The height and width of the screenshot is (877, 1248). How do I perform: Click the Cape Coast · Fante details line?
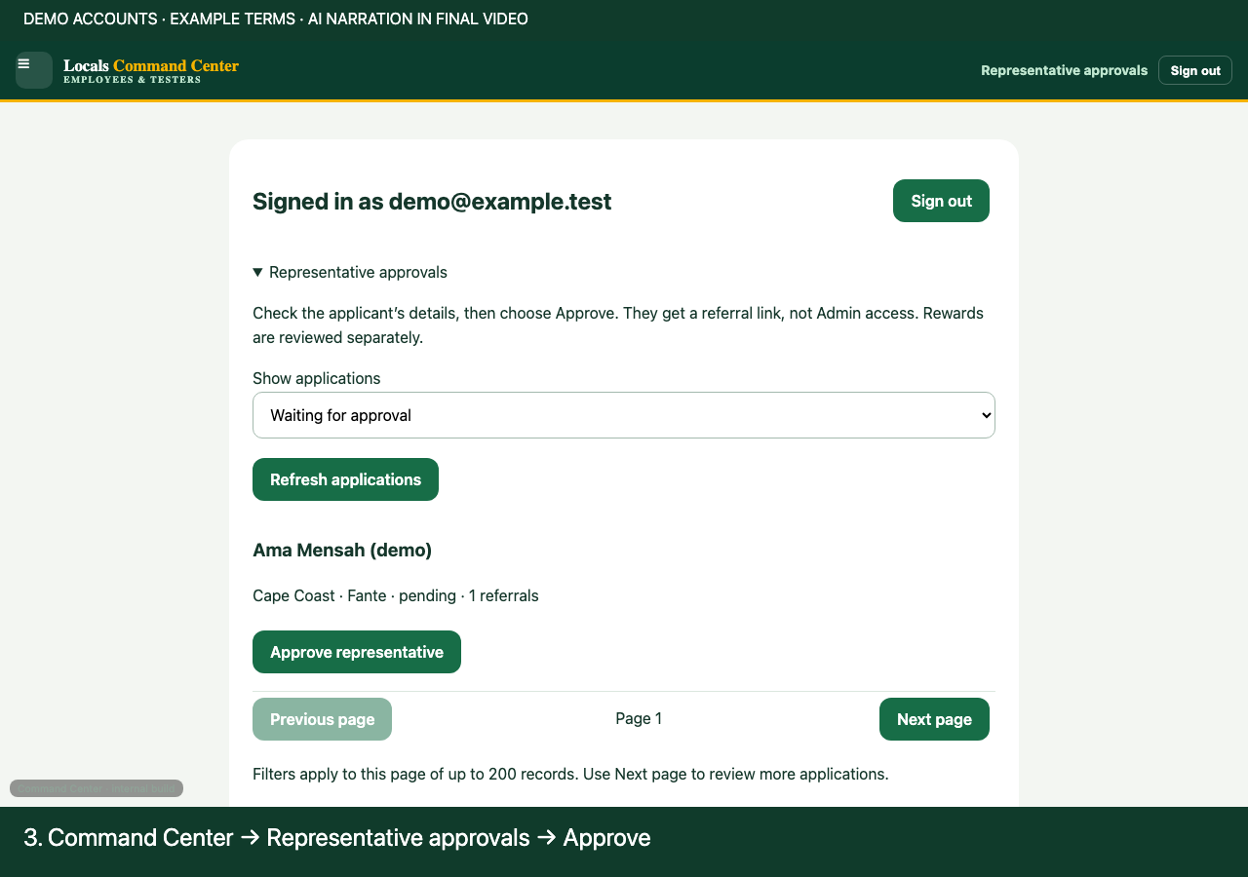coord(396,595)
